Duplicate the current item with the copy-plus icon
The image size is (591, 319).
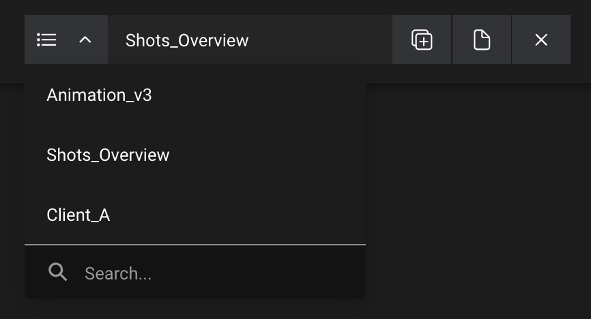tap(422, 40)
